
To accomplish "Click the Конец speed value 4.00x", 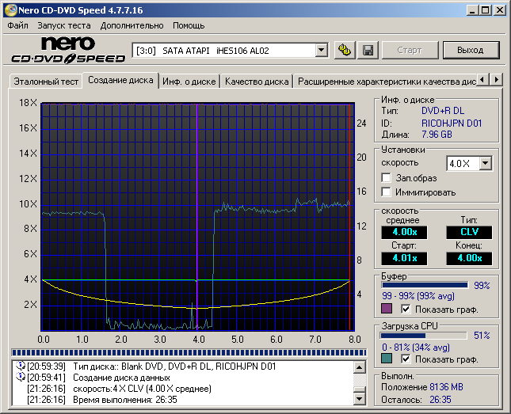I will click(469, 258).
